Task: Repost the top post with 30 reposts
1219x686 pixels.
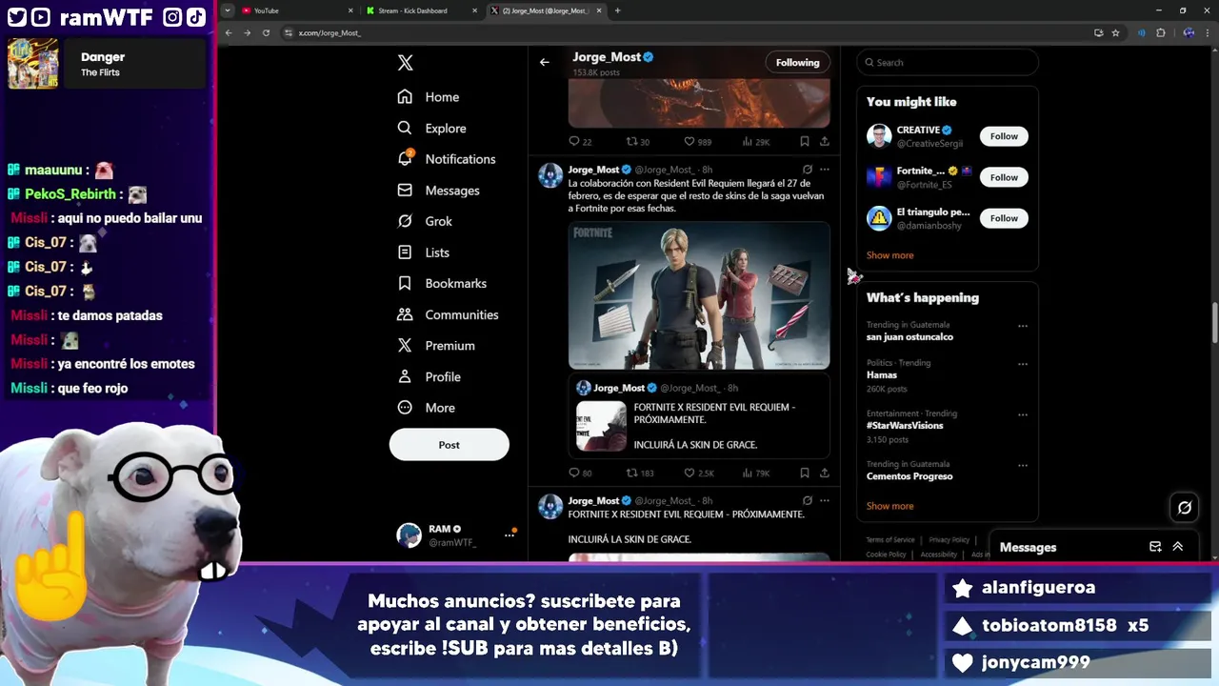Action: tap(638, 142)
